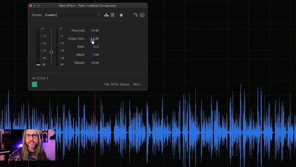Click the 'Presets:' label
The width and height of the screenshot is (296, 167).
pos(37,15)
